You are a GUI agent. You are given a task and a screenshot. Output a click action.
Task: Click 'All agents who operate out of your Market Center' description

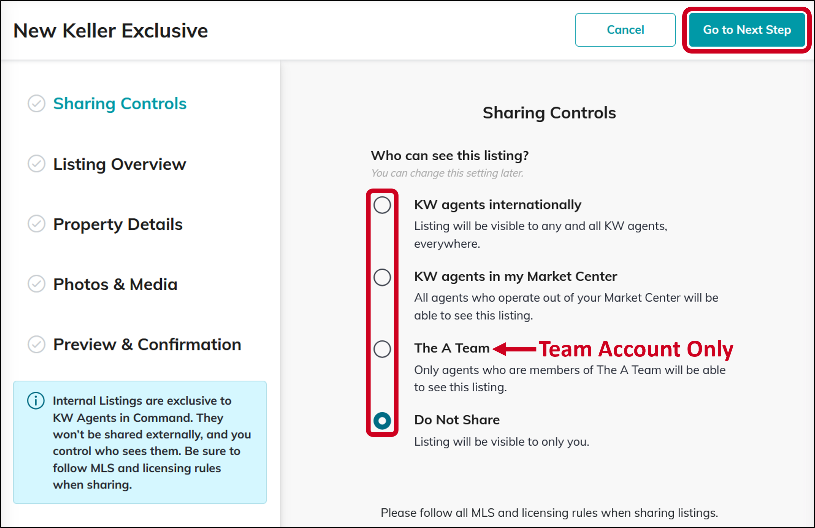pos(566,307)
